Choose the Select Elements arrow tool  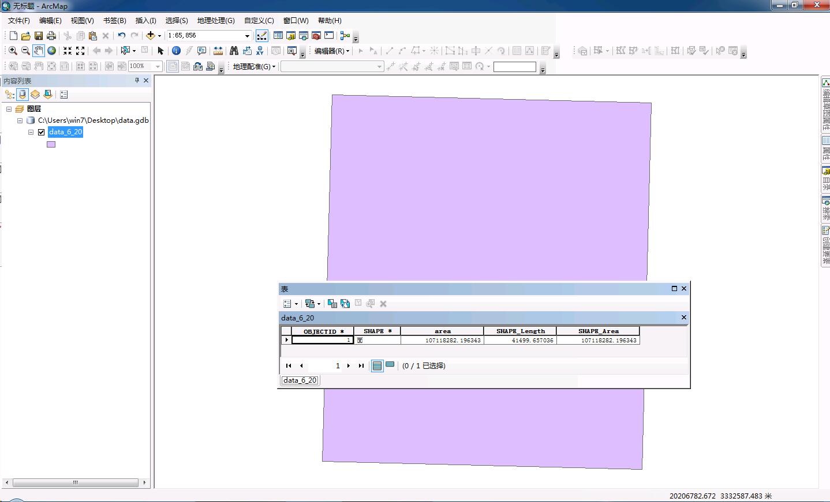160,51
